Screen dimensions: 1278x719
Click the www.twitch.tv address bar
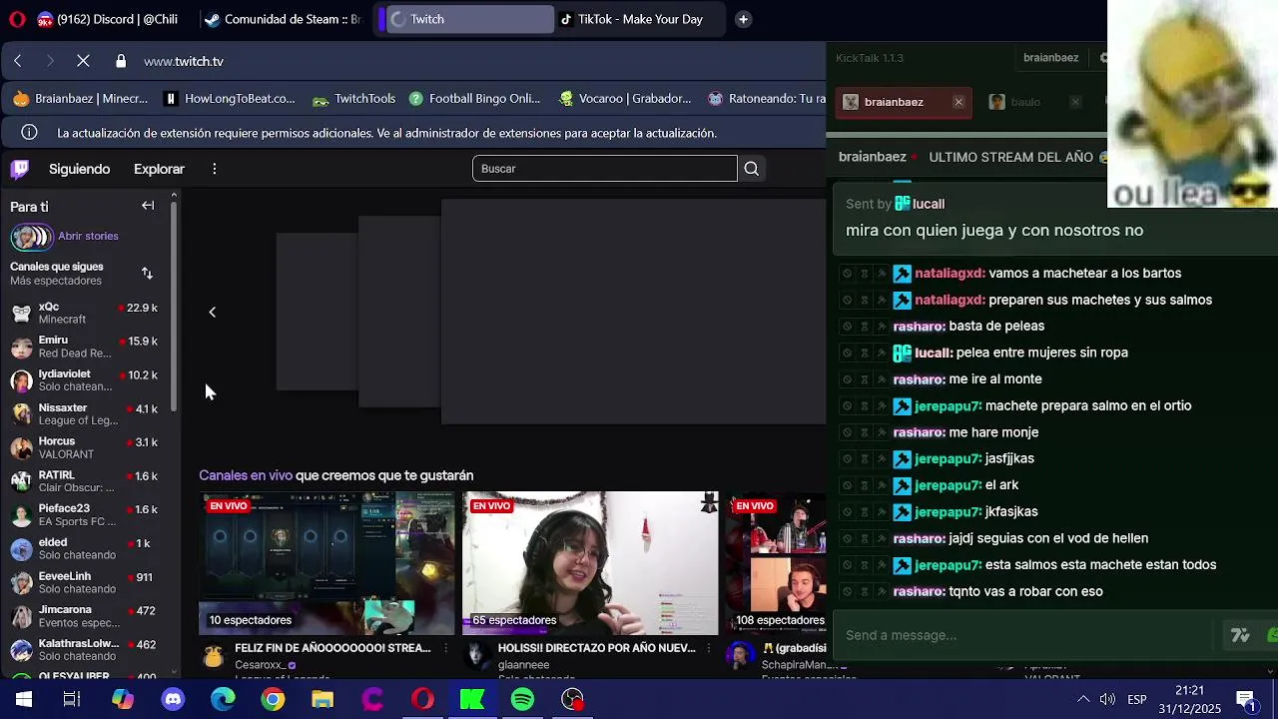tap(184, 61)
